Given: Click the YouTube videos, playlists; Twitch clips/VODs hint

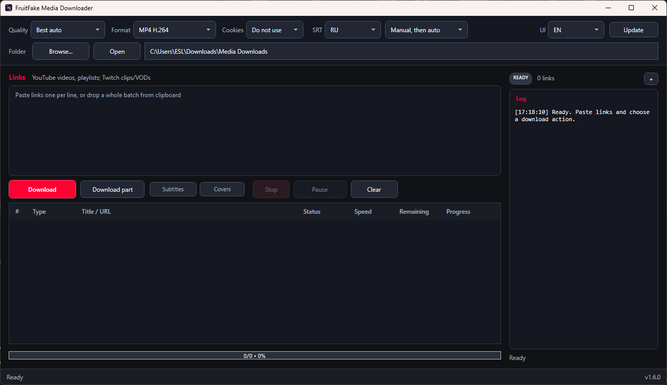Looking at the screenshot, I should click(x=91, y=78).
